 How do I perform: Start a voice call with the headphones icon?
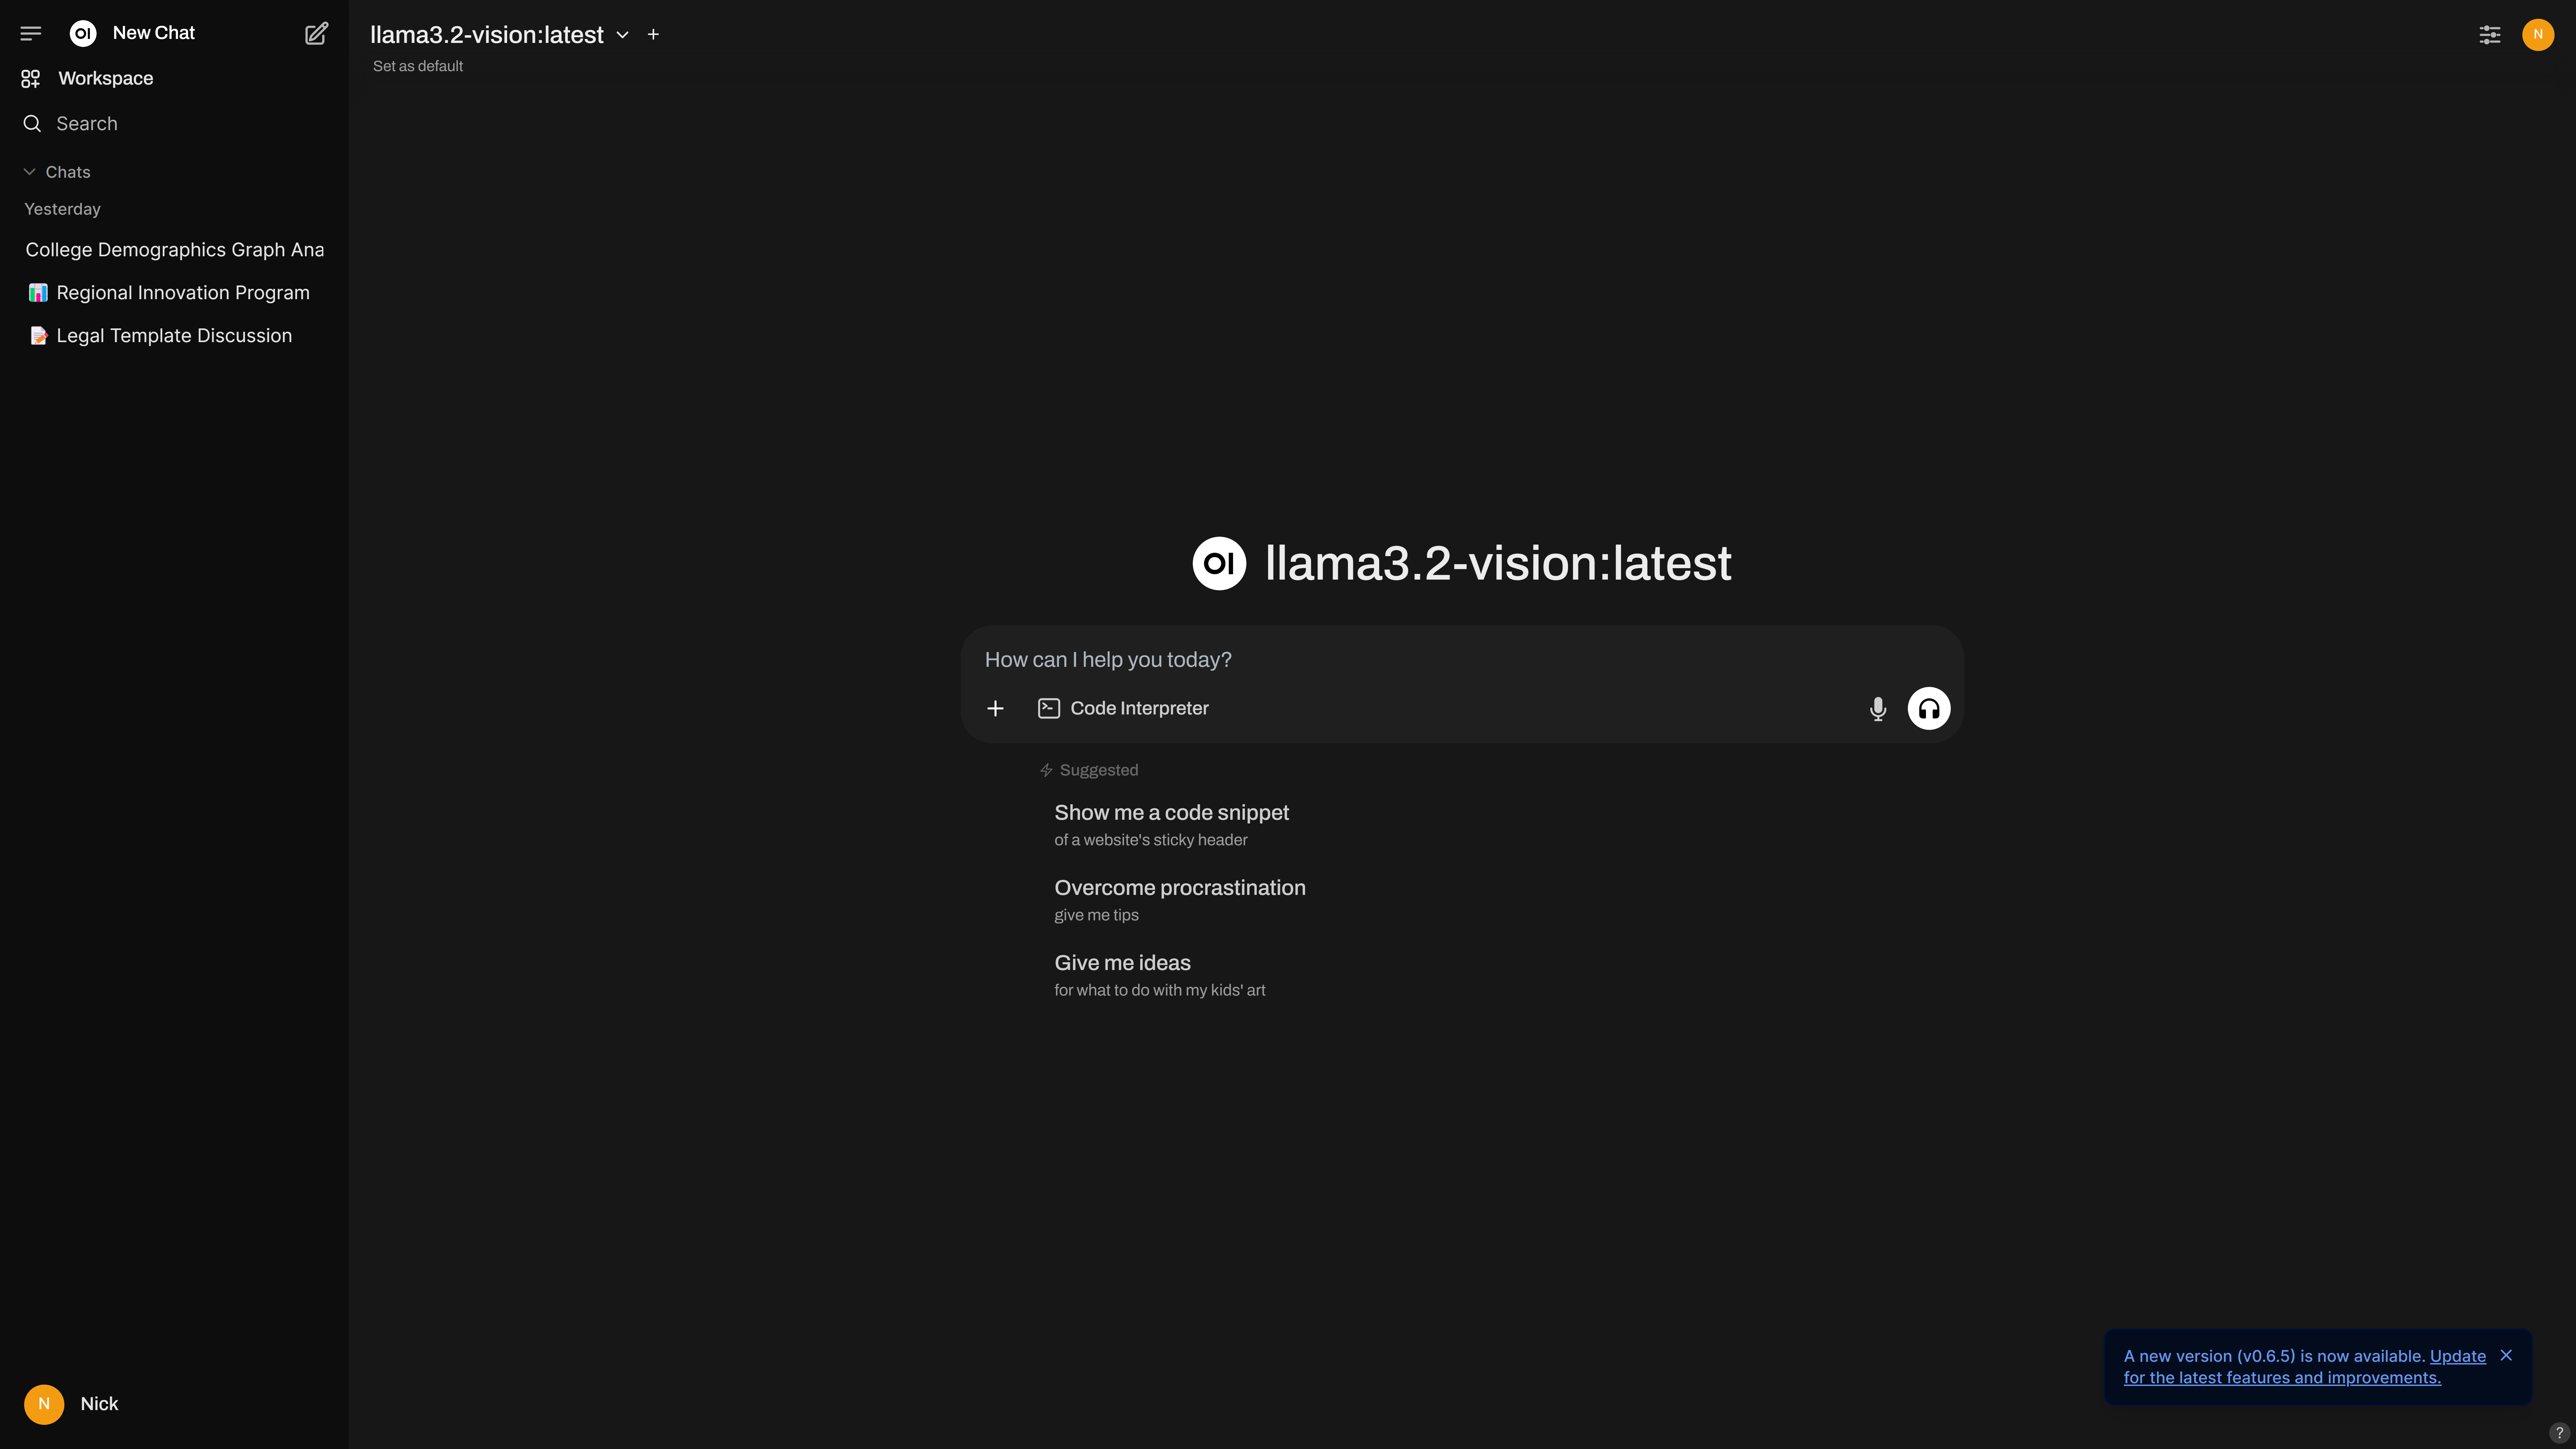coord(1929,708)
